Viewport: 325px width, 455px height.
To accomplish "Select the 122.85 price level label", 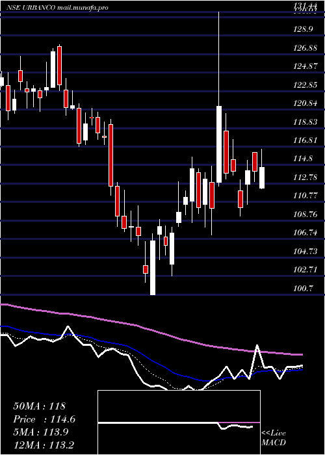I will click(x=305, y=85).
